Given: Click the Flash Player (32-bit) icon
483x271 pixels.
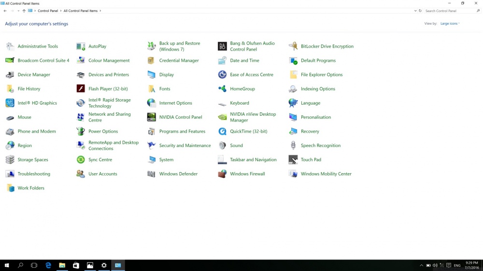Looking at the screenshot, I should [x=81, y=89].
